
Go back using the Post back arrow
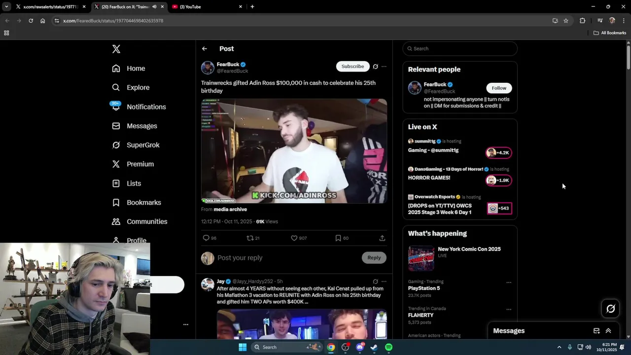click(205, 49)
